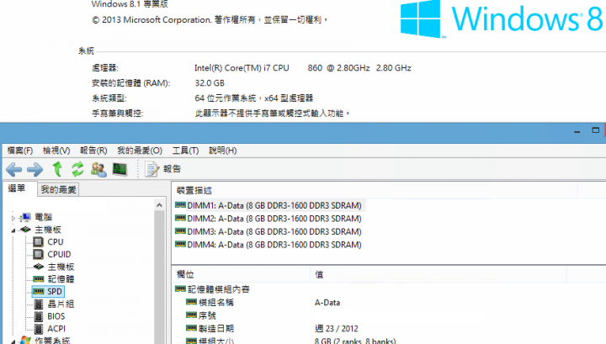Select DIMM3 A-Data memory module row
The height and width of the screenshot is (344, 606).
tap(268, 231)
